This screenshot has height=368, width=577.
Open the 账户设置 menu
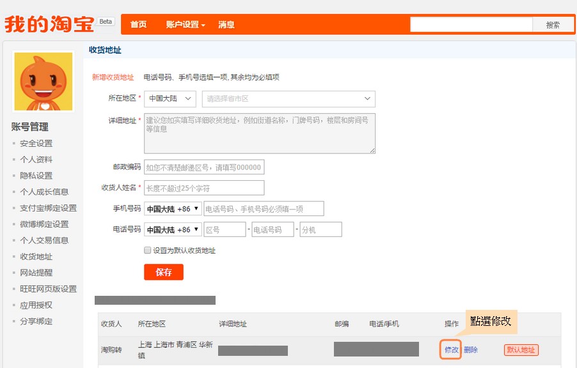tap(186, 25)
